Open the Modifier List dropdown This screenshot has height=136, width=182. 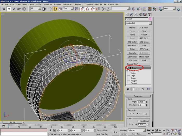click(150, 23)
